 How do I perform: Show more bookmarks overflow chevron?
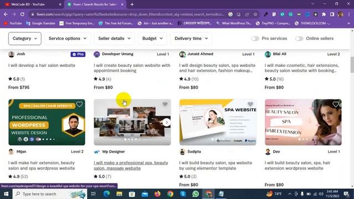pos(348,23)
